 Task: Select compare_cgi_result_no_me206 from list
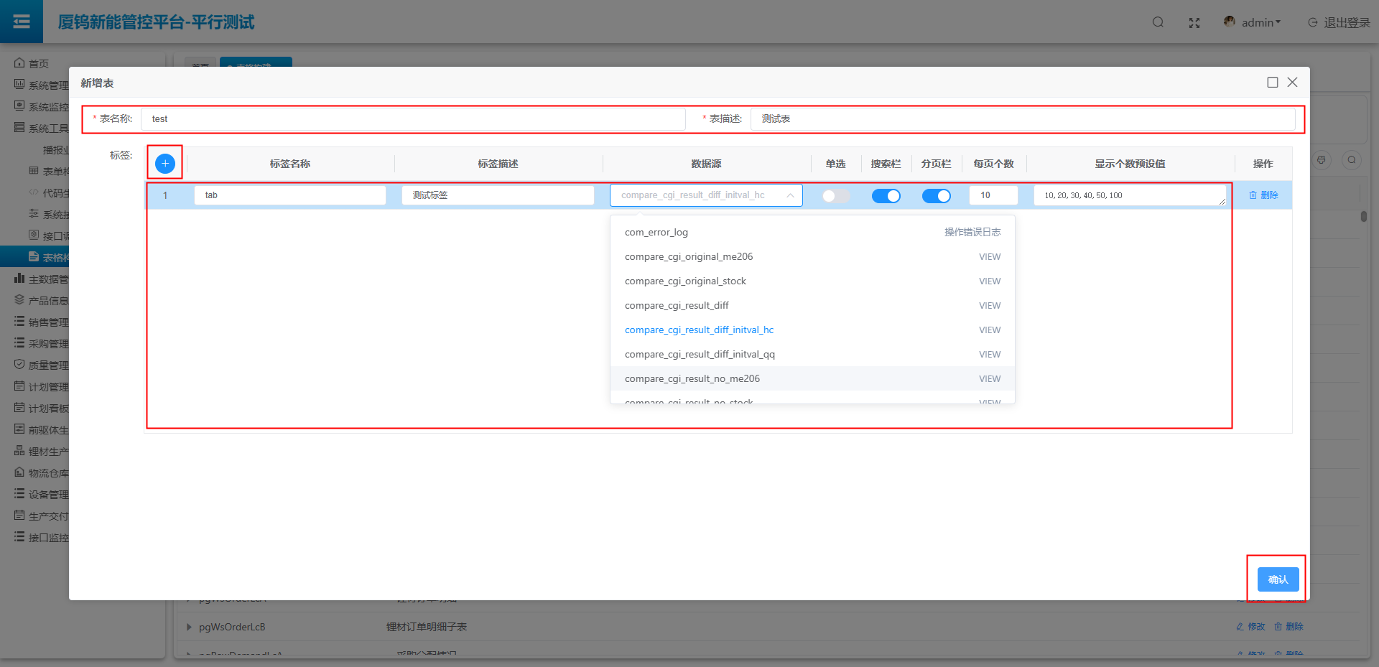[x=692, y=378]
